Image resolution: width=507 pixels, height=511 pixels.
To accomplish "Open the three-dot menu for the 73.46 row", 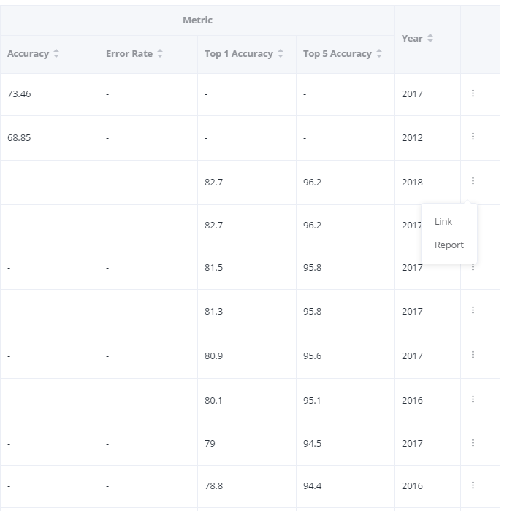I will (473, 93).
